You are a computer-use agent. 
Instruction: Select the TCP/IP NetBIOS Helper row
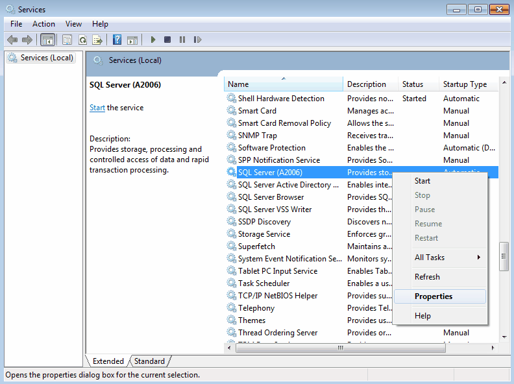pos(309,296)
